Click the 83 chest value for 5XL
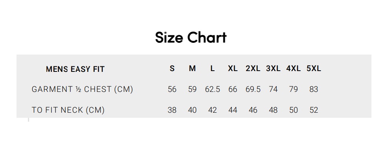 [314, 90]
